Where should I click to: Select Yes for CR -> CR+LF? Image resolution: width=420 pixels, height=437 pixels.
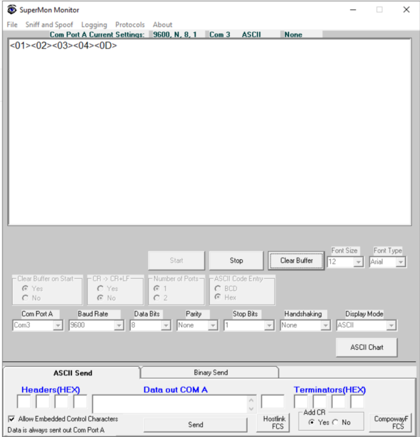coord(100,289)
